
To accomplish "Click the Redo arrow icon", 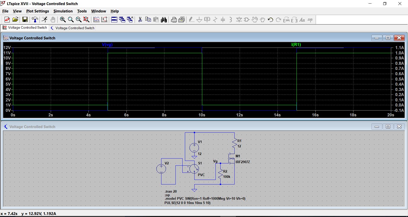I will (x=278, y=20).
